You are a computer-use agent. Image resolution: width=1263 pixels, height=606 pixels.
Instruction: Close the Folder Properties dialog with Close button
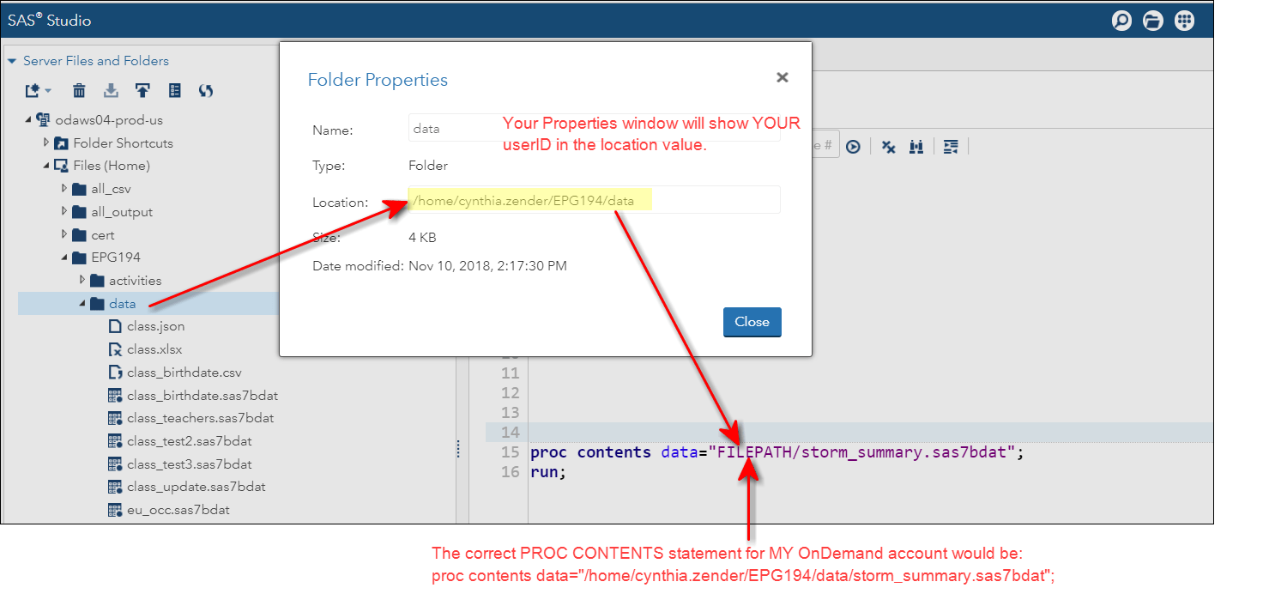pos(752,322)
